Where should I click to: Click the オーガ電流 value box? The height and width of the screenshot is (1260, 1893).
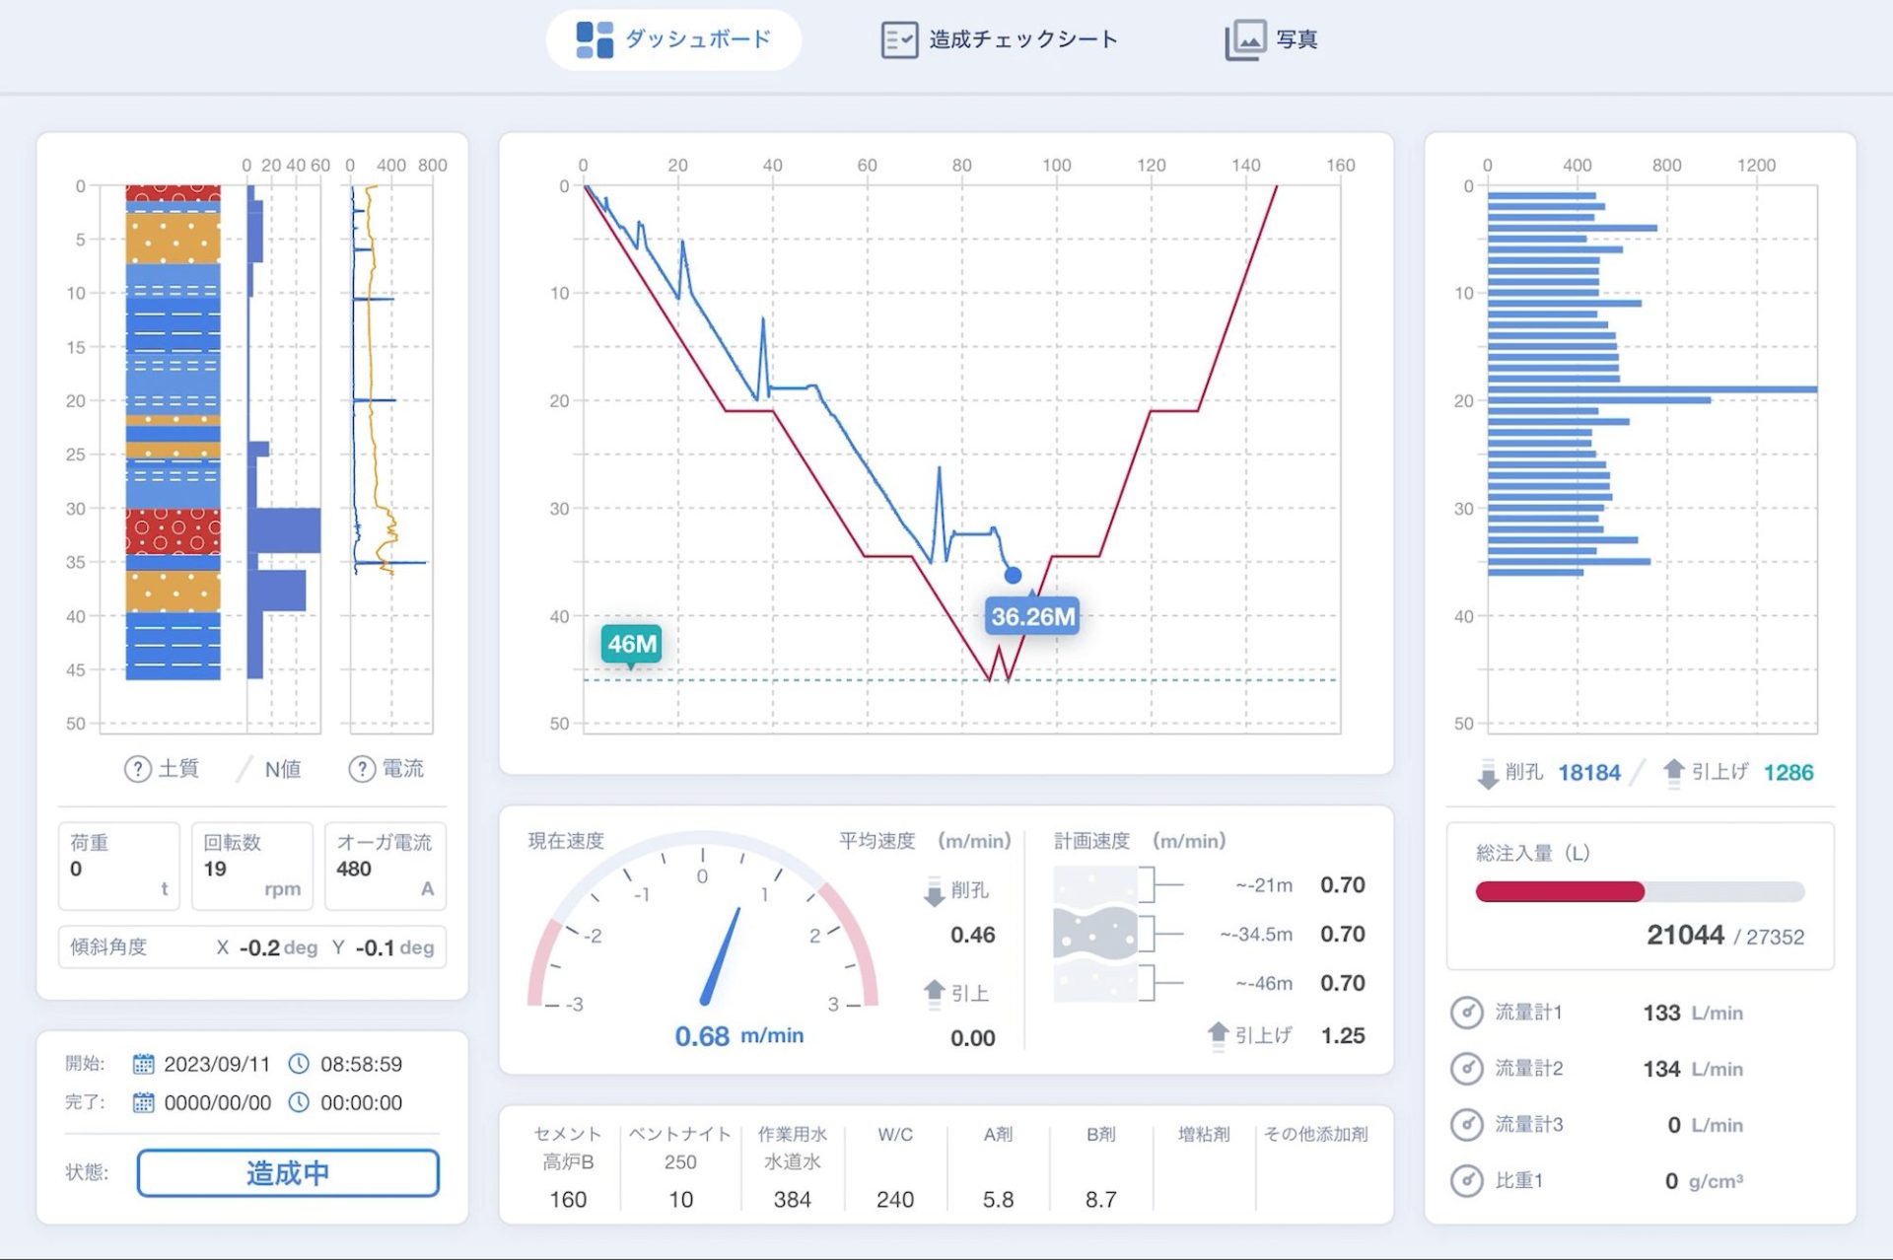click(385, 866)
